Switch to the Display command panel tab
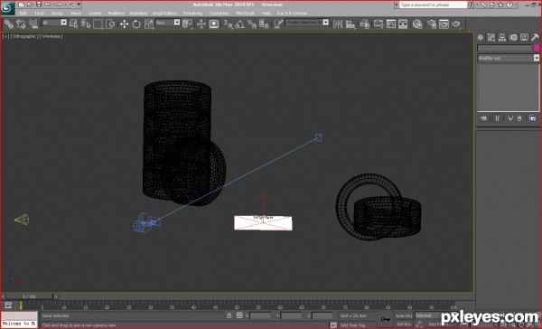Image resolution: width=542 pixels, height=329 pixels. [x=524, y=37]
